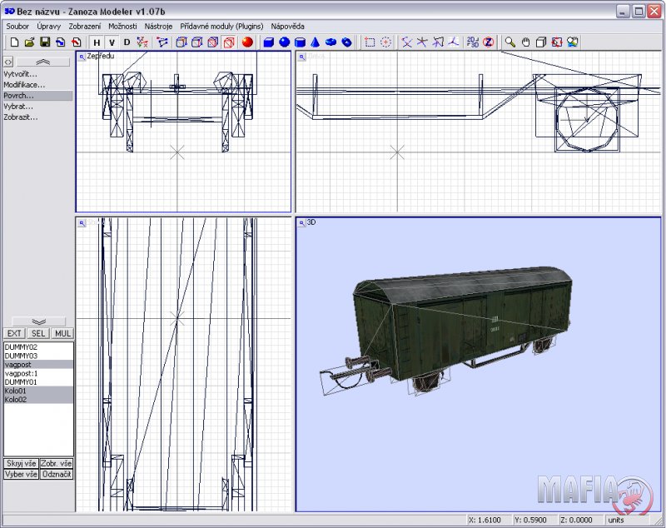
Task: Open the Přídavné moduly (Plugins) menu
Action: pos(221,26)
